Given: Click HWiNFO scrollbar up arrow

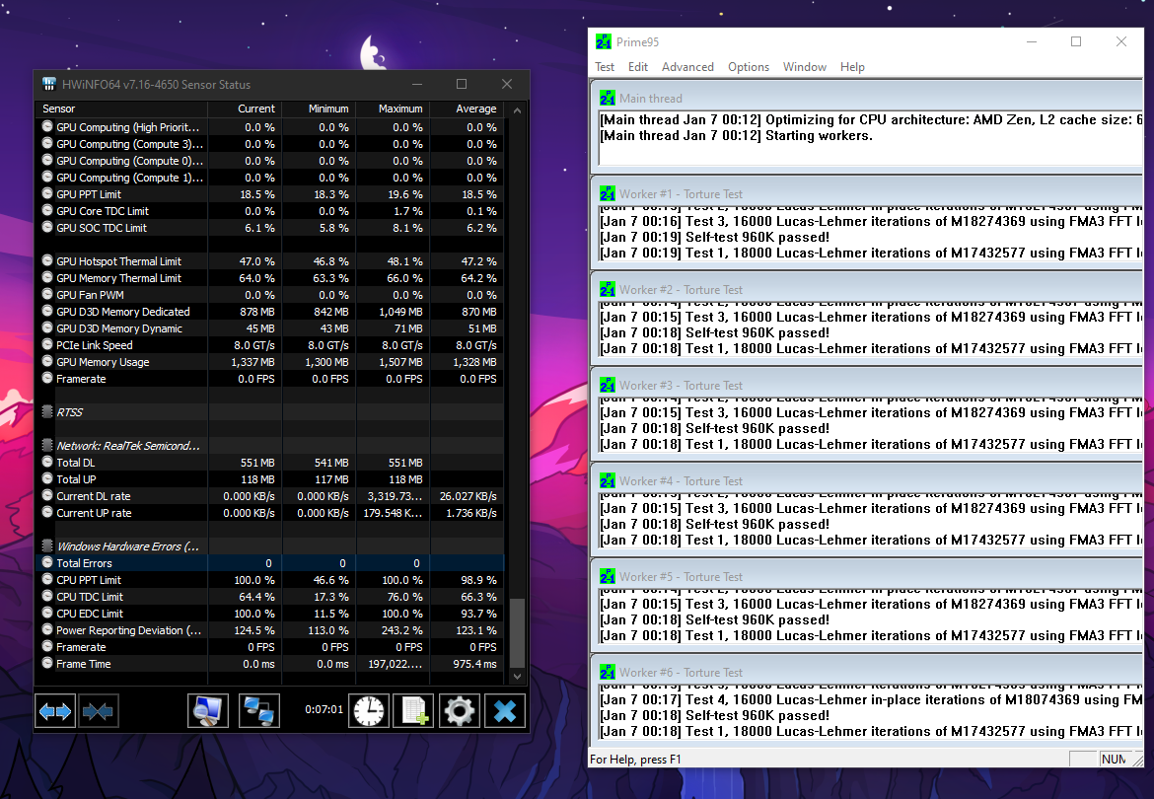Looking at the screenshot, I should pos(518,110).
